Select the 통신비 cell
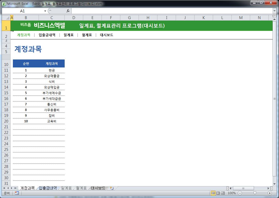279x198 pixels. point(52,104)
